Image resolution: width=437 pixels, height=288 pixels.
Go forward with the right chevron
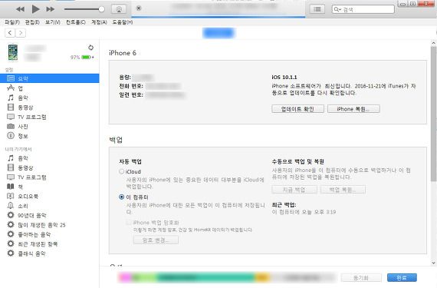pos(21,33)
